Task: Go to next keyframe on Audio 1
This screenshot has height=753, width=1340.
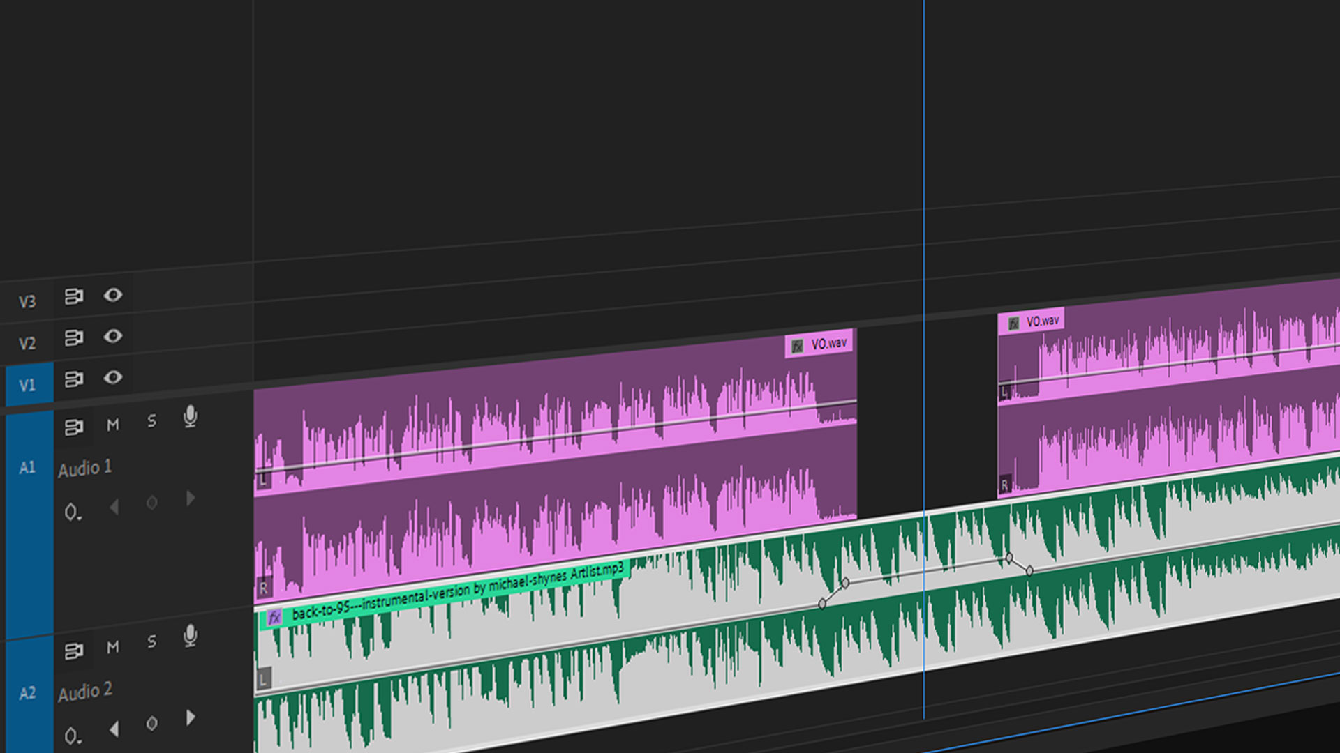Action: pos(191,498)
